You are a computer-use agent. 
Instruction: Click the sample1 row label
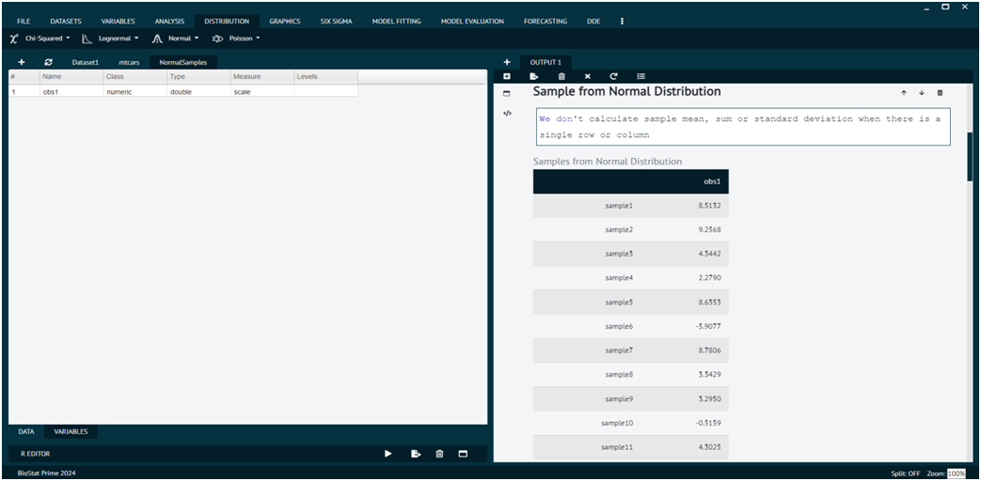coord(620,206)
